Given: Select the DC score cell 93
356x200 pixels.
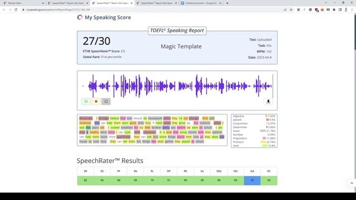Looking at the screenshot, I should pyautogui.click(x=269, y=181).
